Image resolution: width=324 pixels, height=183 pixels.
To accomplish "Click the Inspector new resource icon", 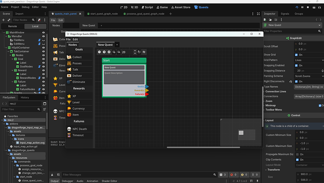I will [265, 20].
